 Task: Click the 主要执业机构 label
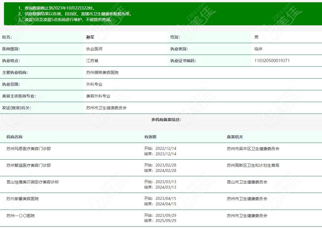[x=15, y=72]
